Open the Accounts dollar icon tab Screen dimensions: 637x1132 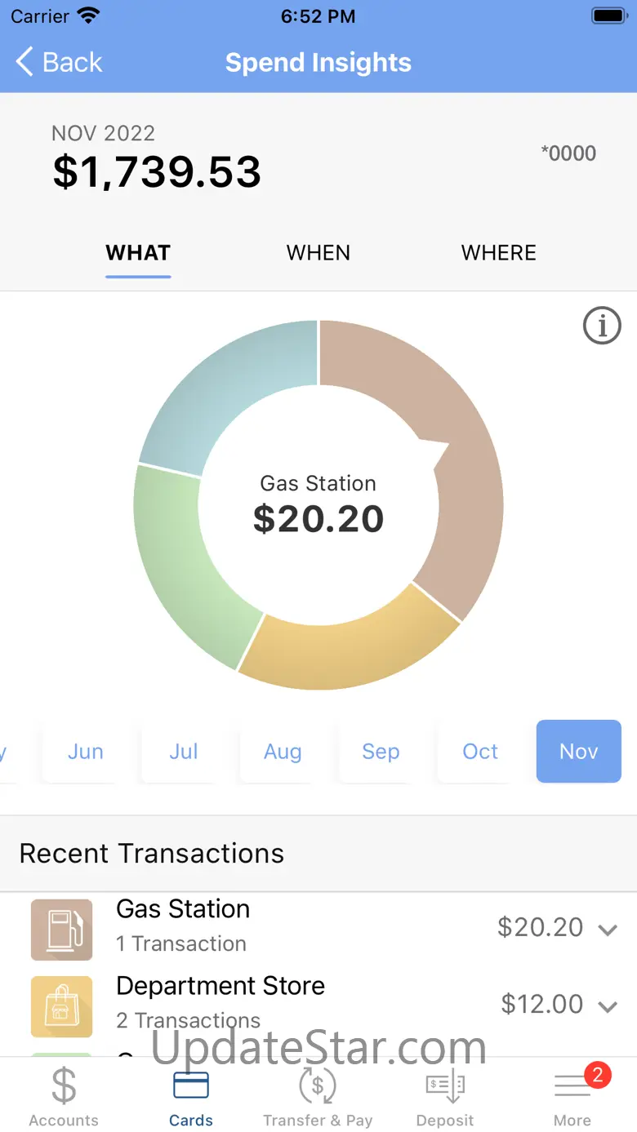tap(64, 1087)
